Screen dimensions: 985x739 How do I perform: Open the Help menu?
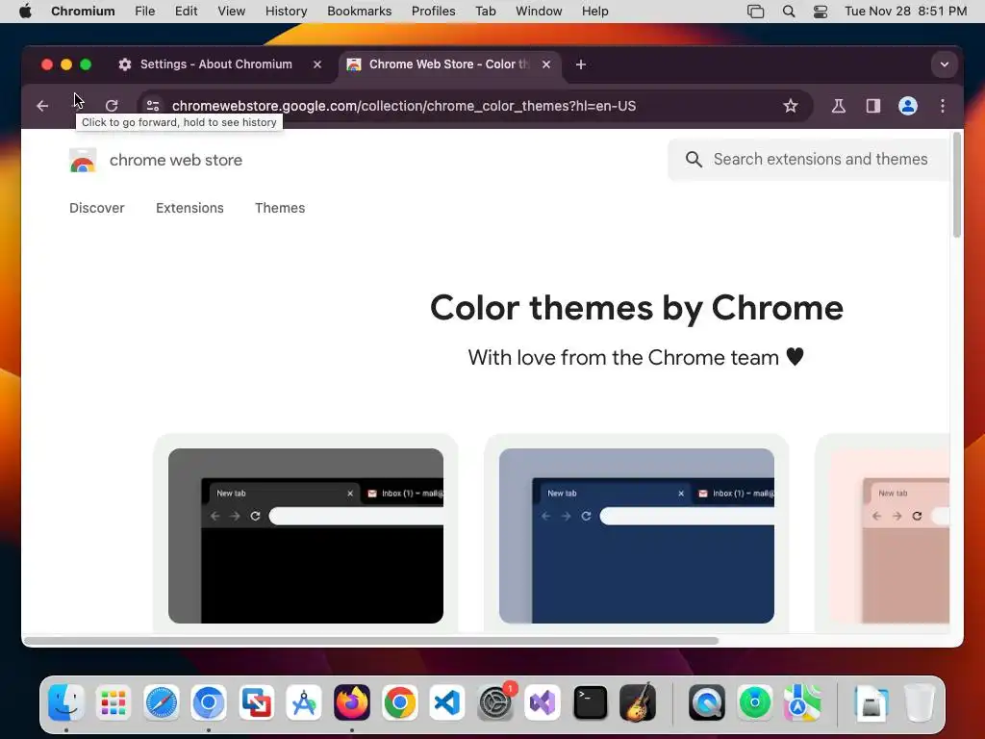pos(594,12)
